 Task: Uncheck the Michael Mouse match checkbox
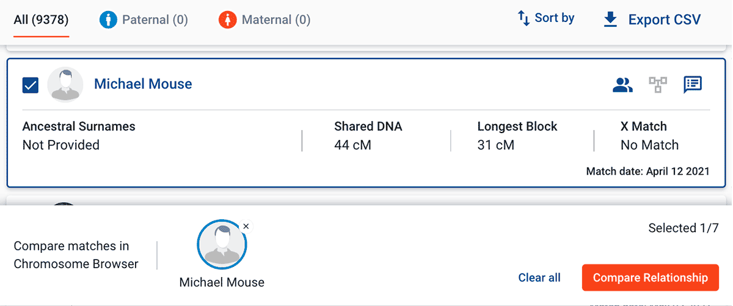pos(31,85)
